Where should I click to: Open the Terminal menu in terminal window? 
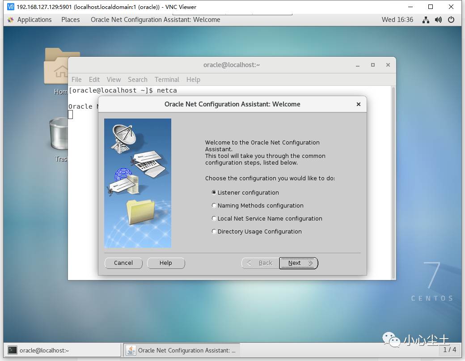(x=167, y=80)
